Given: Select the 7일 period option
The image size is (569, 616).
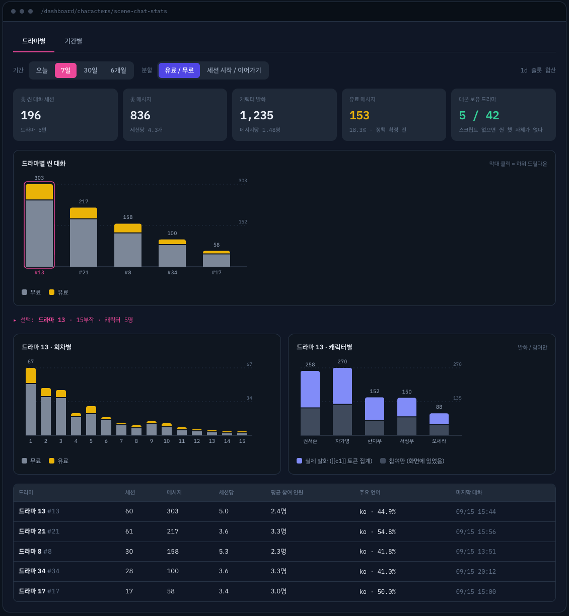Looking at the screenshot, I should pos(66,70).
